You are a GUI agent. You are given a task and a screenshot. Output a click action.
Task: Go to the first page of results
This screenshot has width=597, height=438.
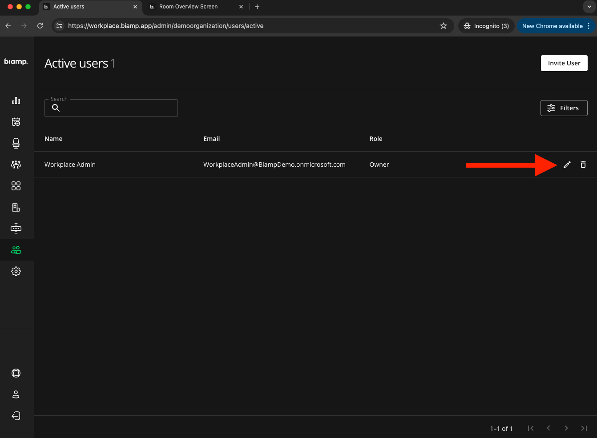click(x=531, y=428)
